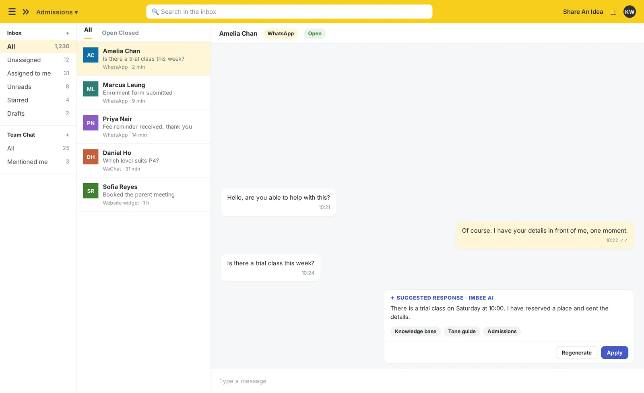The width and height of the screenshot is (644, 393).
Task: Click the Suggested Response IMBEE AI heading
Action: [x=442, y=298]
